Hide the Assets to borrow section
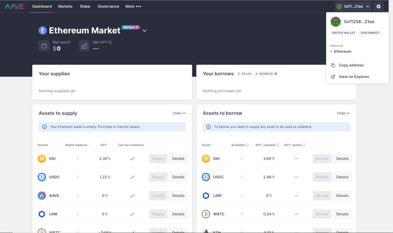The height and width of the screenshot is (233, 393). tap(343, 113)
